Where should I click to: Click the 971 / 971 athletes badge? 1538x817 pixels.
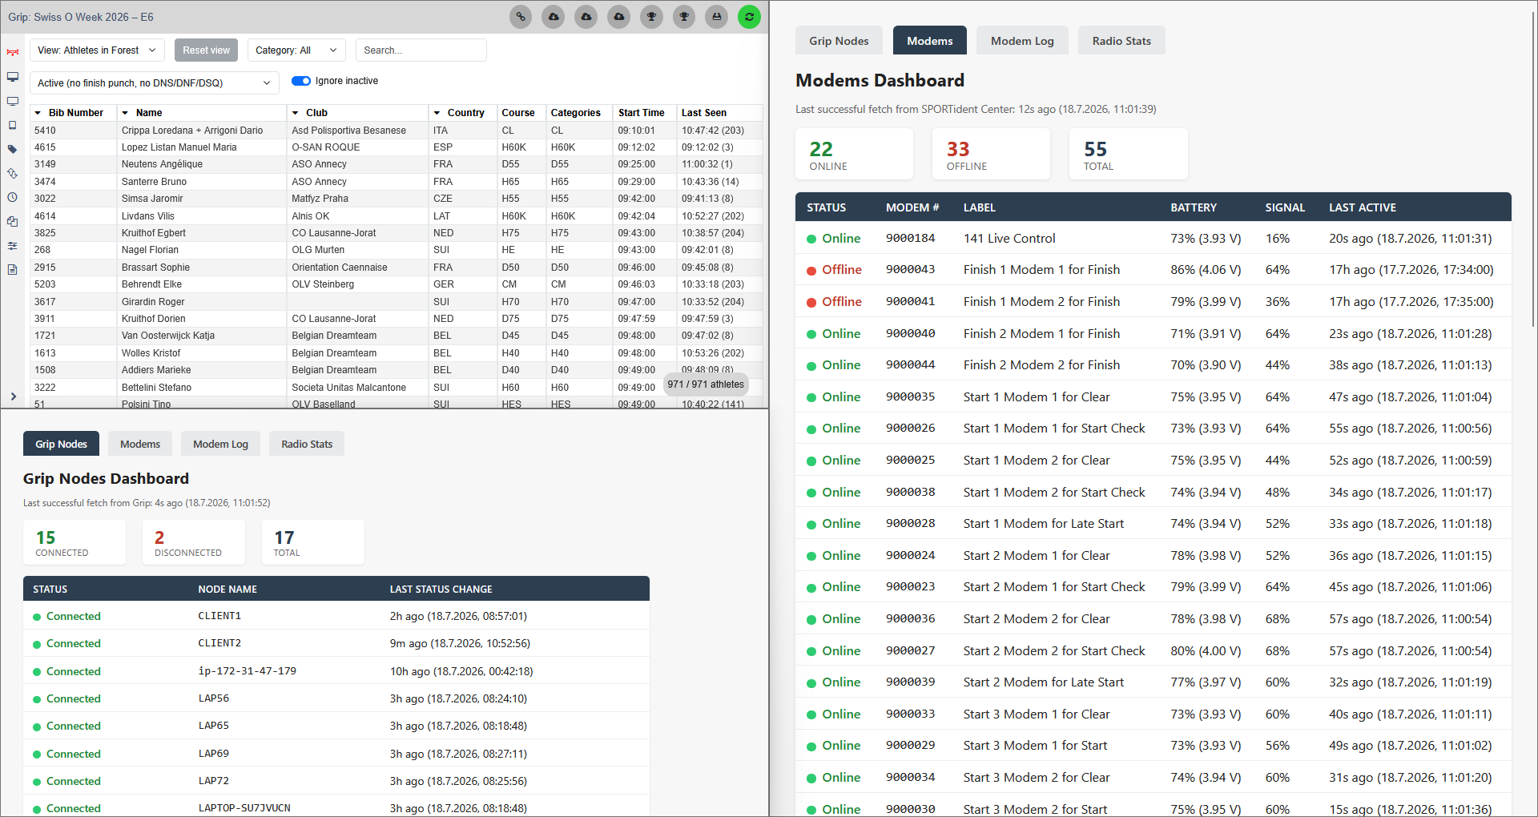(x=706, y=384)
